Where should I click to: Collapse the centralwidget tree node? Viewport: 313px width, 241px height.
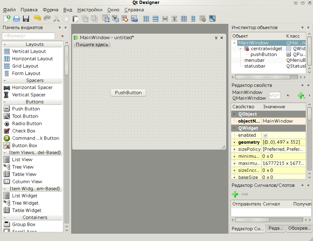click(x=240, y=49)
